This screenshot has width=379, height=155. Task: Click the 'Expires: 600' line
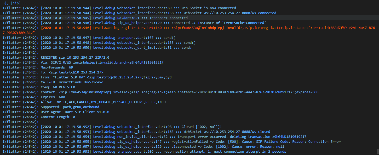[34, 97]
